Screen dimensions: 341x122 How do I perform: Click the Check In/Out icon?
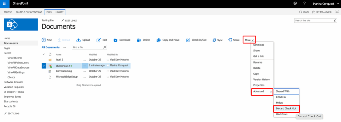(188, 40)
